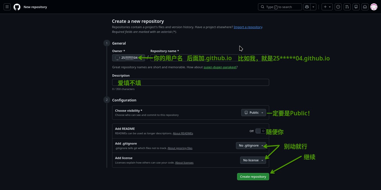This screenshot has height=190, width=381.
Task: Open the 'No license' dropdown
Action: point(253,160)
